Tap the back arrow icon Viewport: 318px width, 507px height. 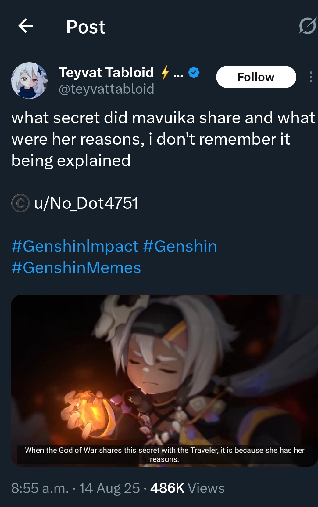(26, 26)
